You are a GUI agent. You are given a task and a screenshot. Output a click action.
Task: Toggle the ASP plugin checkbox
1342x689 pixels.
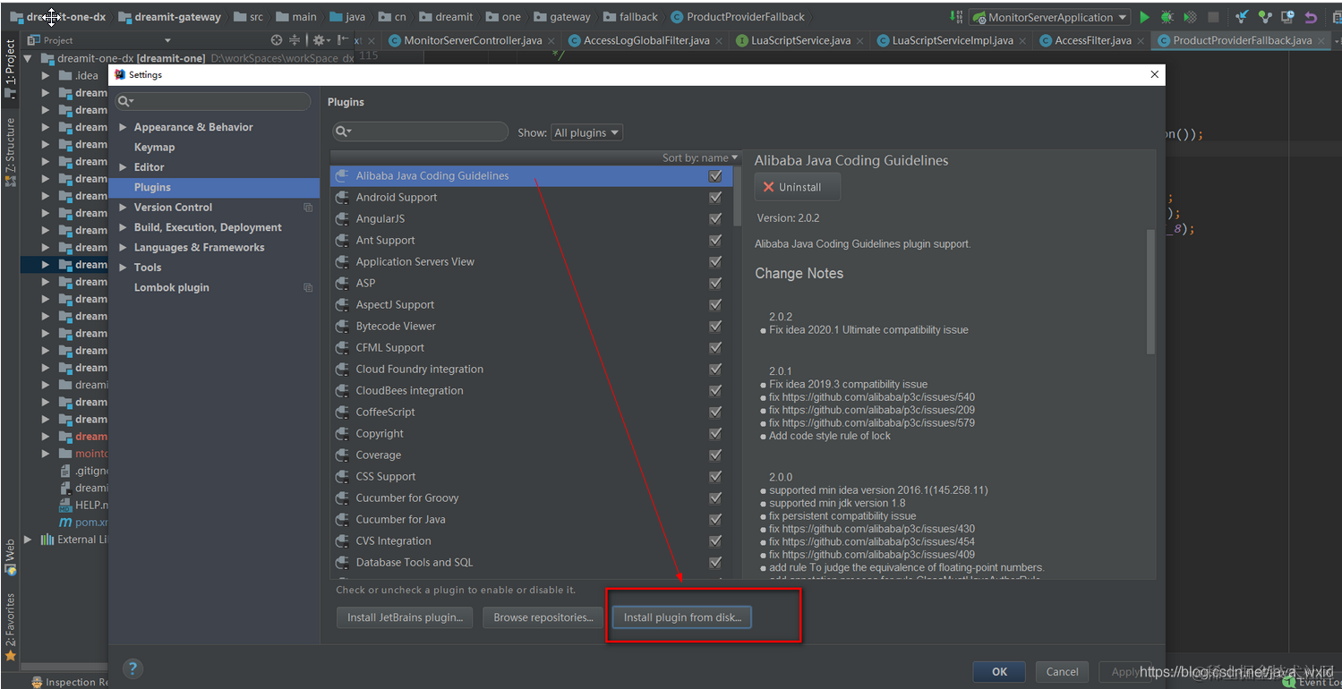714,284
